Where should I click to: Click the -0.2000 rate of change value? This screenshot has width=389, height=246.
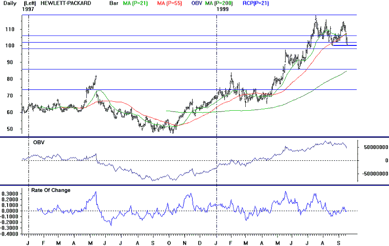point(9,222)
